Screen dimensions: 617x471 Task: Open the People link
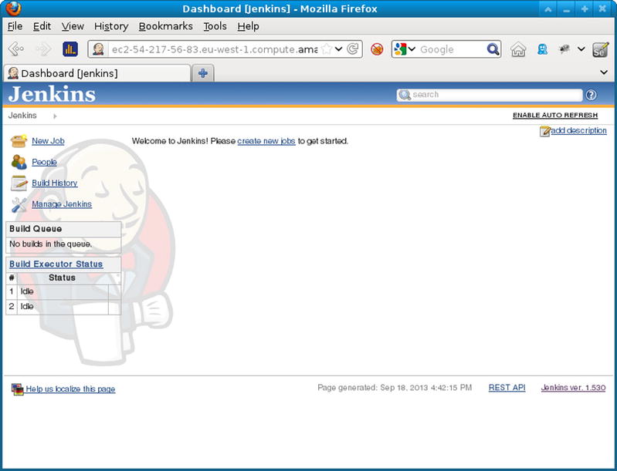coord(44,162)
